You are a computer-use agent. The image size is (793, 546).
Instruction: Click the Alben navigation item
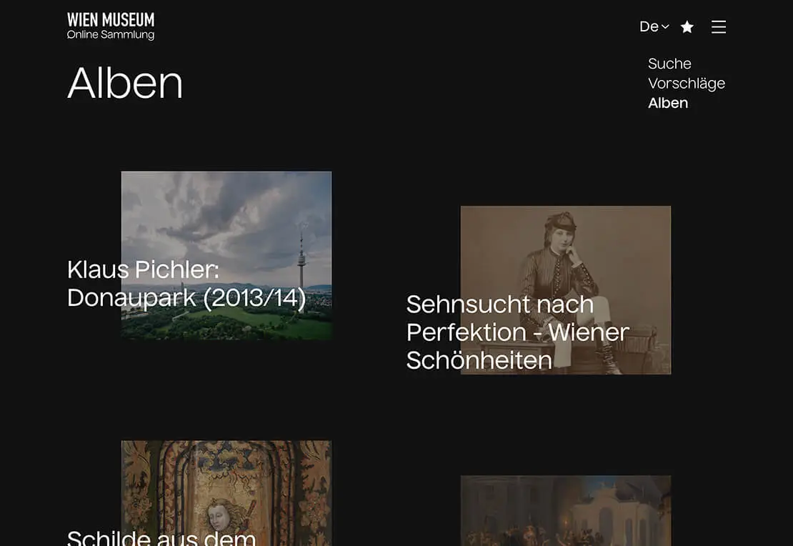(667, 103)
